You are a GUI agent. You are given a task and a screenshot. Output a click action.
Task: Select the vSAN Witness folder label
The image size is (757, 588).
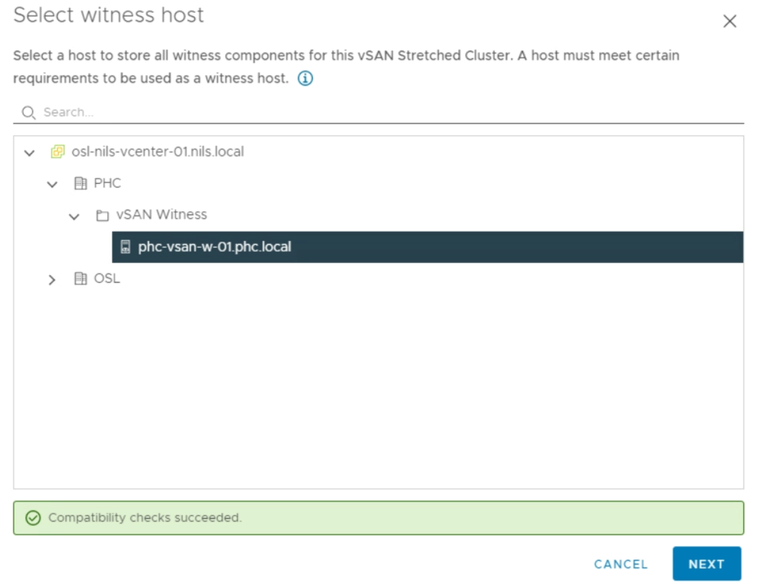click(161, 215)
